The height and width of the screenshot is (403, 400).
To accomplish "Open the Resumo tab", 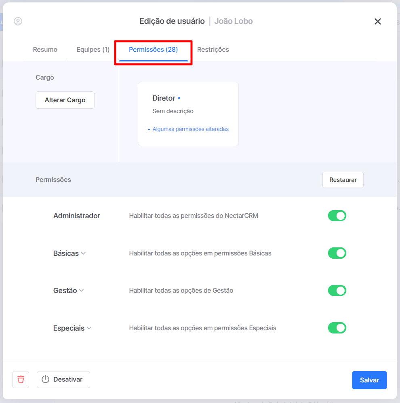I will (x=45, y=49).
